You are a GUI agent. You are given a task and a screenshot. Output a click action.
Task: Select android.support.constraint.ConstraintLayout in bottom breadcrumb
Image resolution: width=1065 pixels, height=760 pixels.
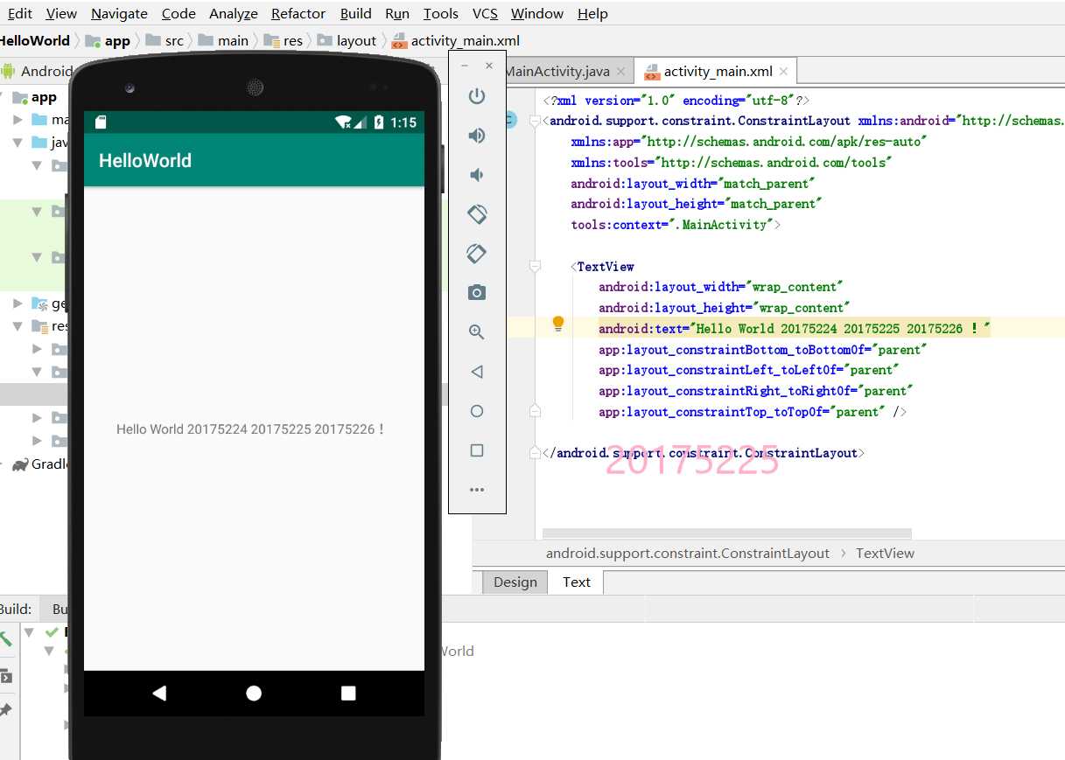pyautogui.click(x=688, y=554)
